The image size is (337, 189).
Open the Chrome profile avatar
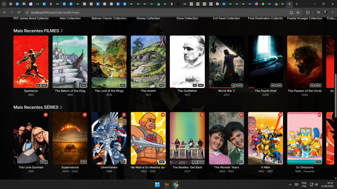click(325, 12)
